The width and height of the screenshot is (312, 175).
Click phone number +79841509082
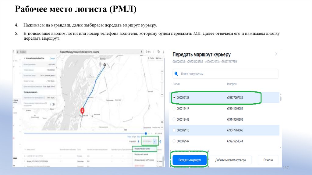click(x=235, y=109)
